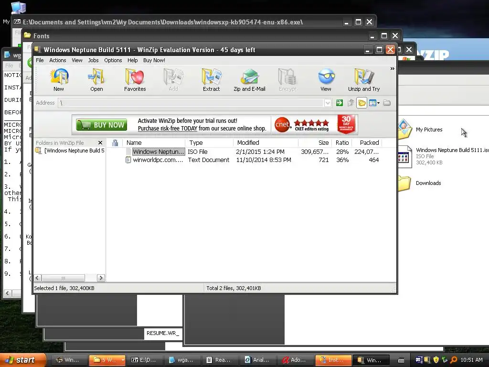Select the winworldpc.com text document row
The image size is (489, 367).
coord(253,160)
